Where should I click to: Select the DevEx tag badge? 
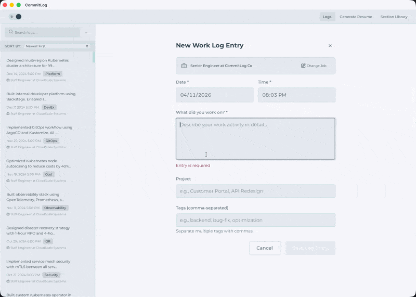point(49,108)
